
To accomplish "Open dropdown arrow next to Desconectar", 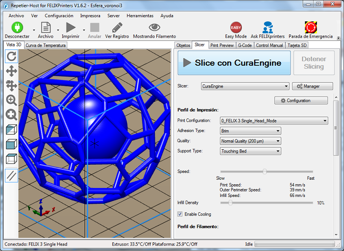I will pyautogui.click(x=34, y=30).
